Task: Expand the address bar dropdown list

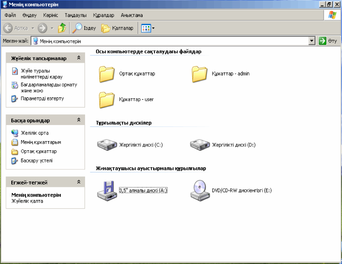Action: [x=312, y=41]
